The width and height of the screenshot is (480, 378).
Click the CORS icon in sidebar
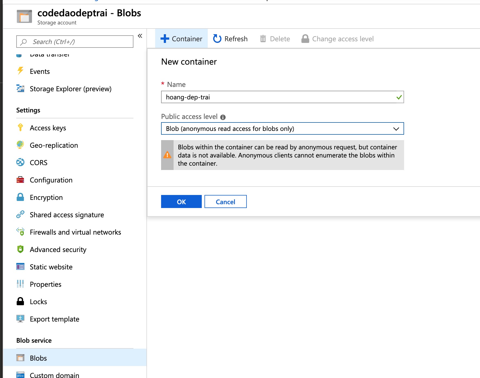[20, 162]
